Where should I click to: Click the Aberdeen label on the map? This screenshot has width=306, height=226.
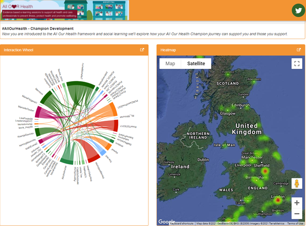[254, 79]
